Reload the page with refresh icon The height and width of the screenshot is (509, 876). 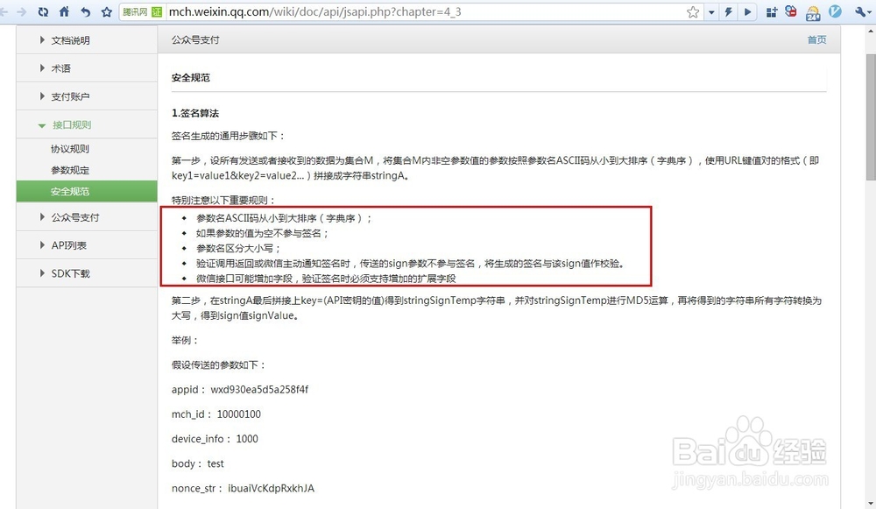43,11
